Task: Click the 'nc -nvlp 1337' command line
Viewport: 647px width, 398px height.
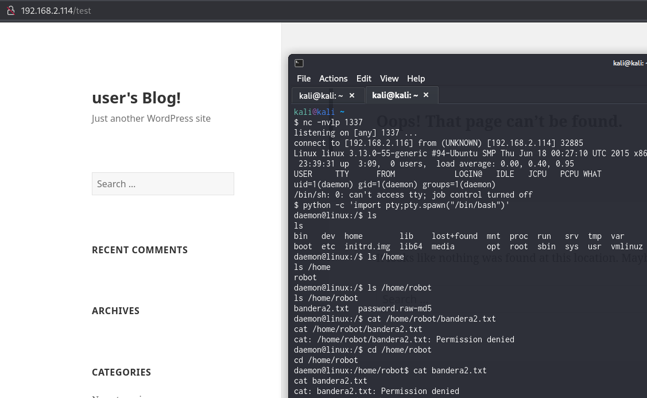Action: (x=328, y=122)
